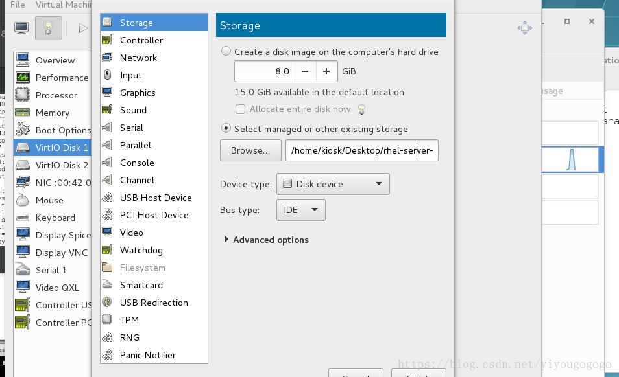This screenshot has width=619, height=377.
Task: Select Display Spice entry
Action: tap(53, 234)
